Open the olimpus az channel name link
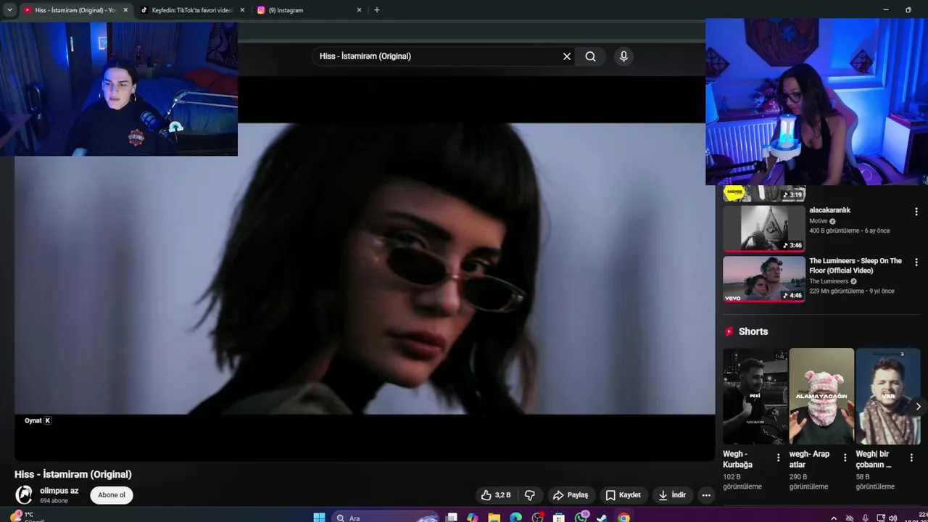 coord(59,491)
